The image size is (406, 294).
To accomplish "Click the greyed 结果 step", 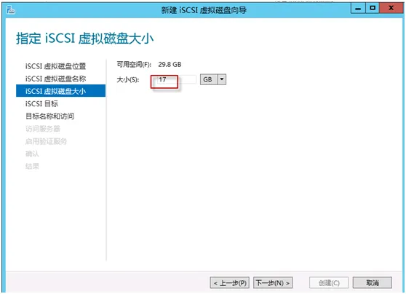I will point(32,166).
